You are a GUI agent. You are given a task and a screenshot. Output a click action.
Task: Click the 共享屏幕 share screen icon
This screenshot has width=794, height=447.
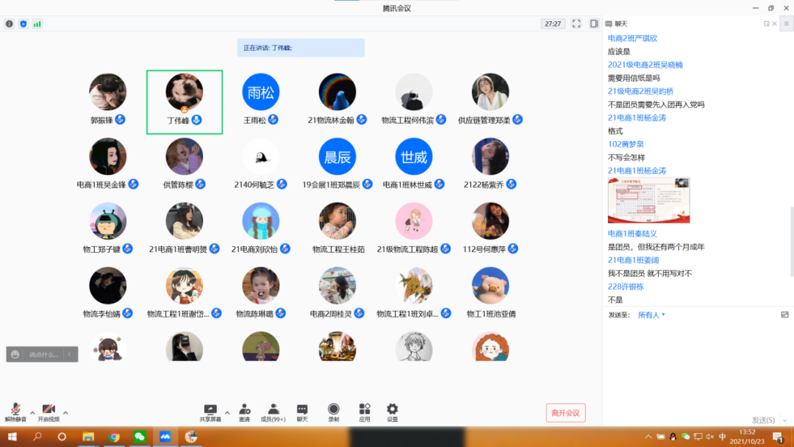point(210,410)
